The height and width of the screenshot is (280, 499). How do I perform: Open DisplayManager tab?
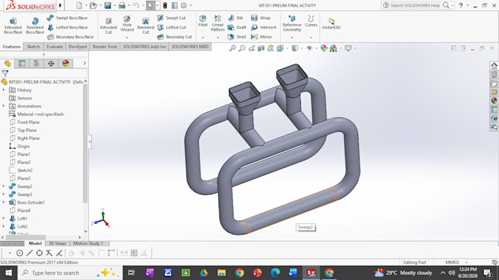[x=65, y=64]
